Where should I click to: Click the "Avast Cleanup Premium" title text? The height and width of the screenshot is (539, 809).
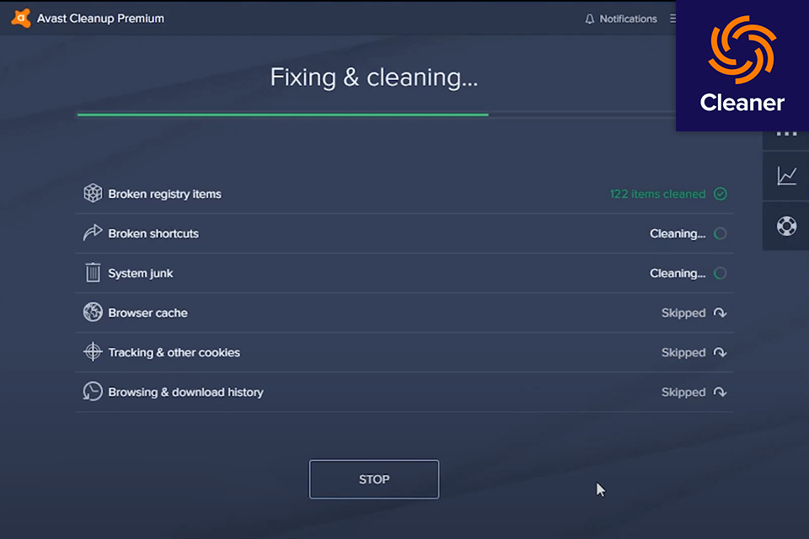point(100,19)
